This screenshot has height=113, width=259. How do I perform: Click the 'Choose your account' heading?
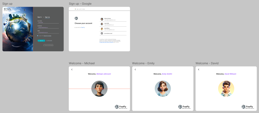pyautogui.click(x=83, y=23)
